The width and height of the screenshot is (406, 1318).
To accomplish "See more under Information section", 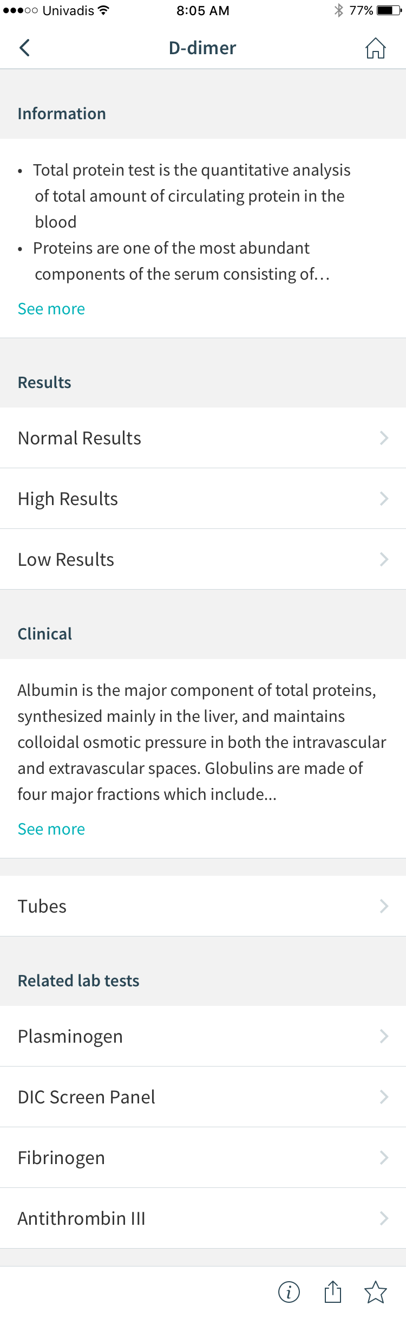I will tap(51, 309).
